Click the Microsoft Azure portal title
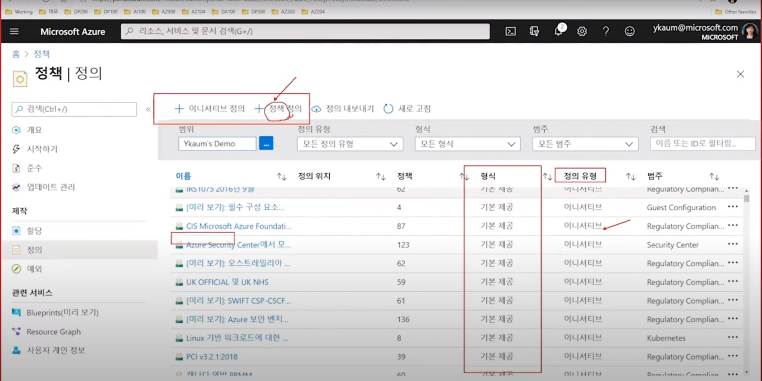The image size is (762, 381). point(73,31)
